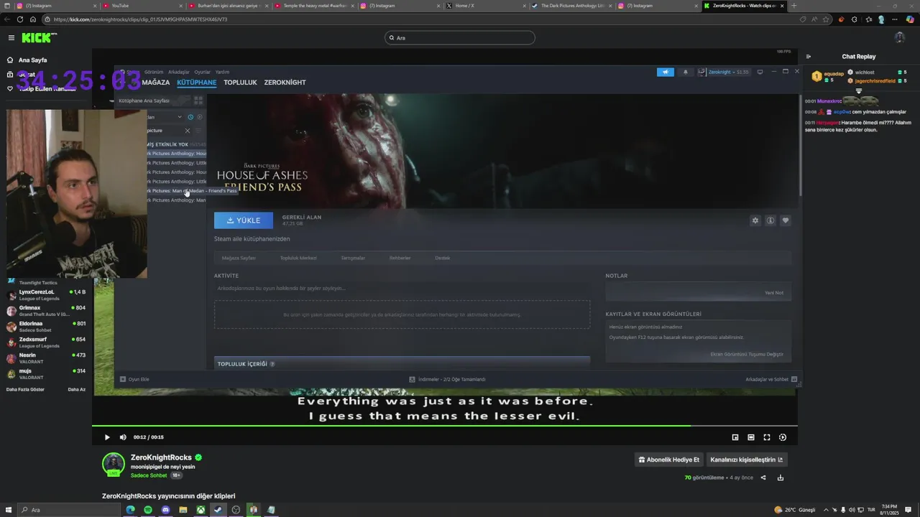Image resolution: width=920 pixels, height=517 pixels.
Task: Switch to 'The Dark Pictures Anthology' browser tab
Action: (x=571, y=6)
